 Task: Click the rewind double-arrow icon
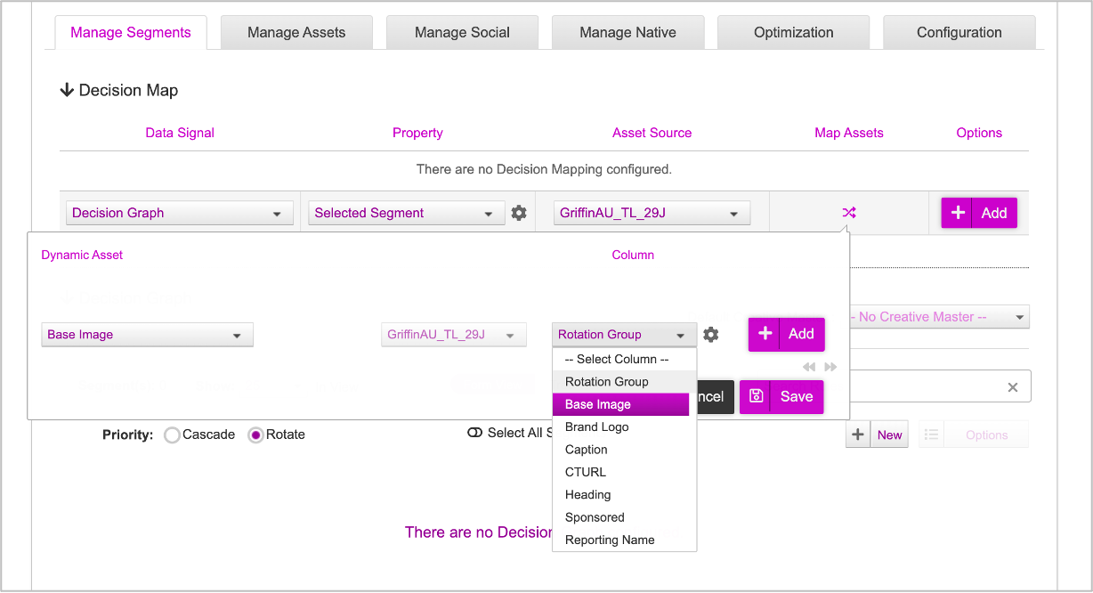pyautogui.click(x=809, y=367)
